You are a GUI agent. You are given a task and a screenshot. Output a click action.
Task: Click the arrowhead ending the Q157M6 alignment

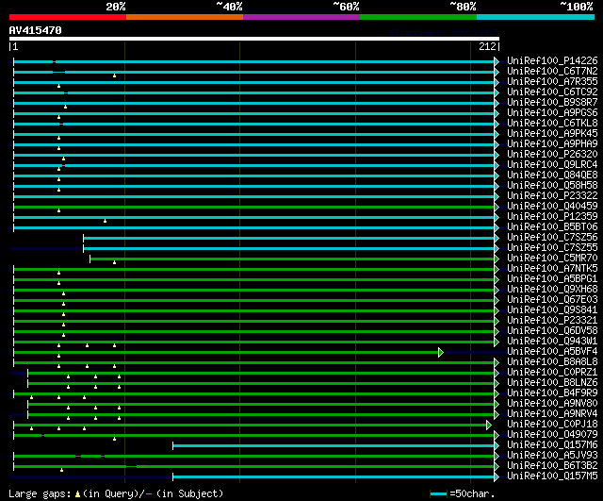[x=497, y=446]
